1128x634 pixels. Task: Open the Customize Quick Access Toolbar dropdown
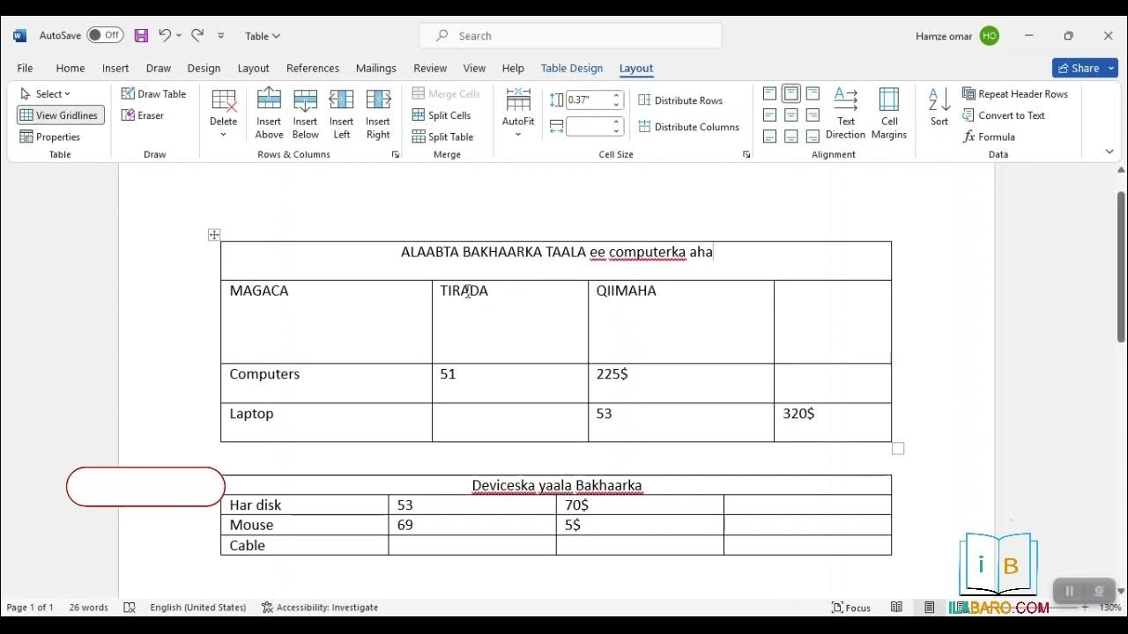tap(220, 36)
